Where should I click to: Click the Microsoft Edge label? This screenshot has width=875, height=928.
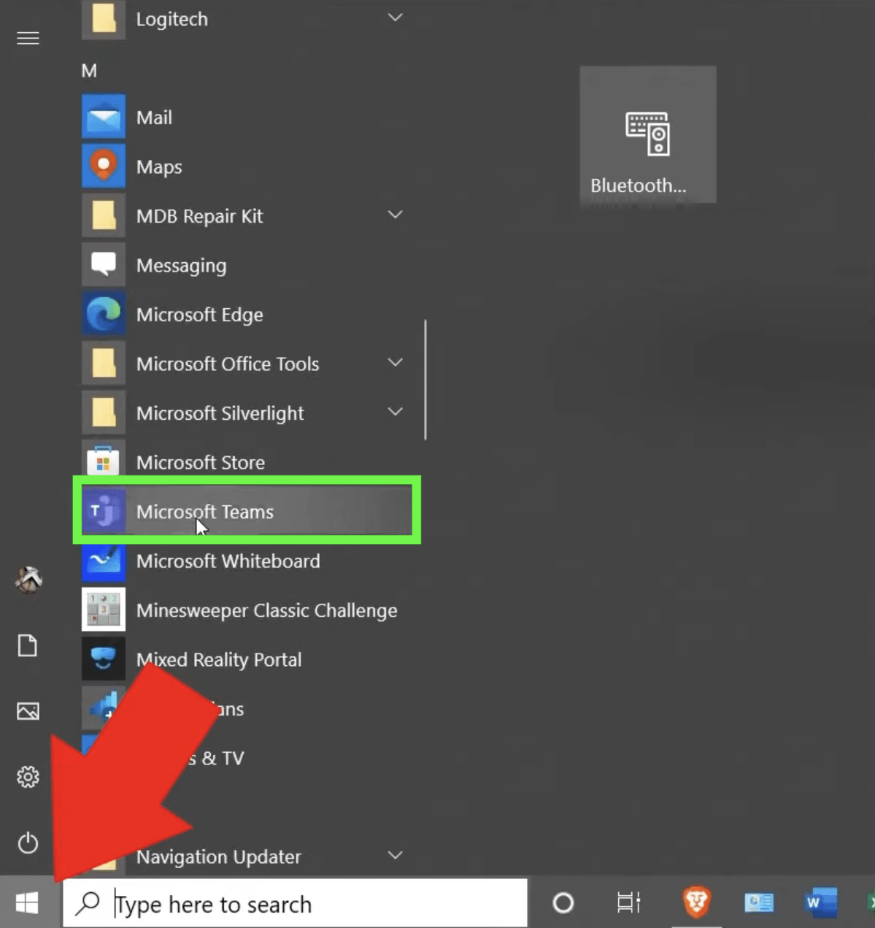pyautogui.click(x=199, y=315)
